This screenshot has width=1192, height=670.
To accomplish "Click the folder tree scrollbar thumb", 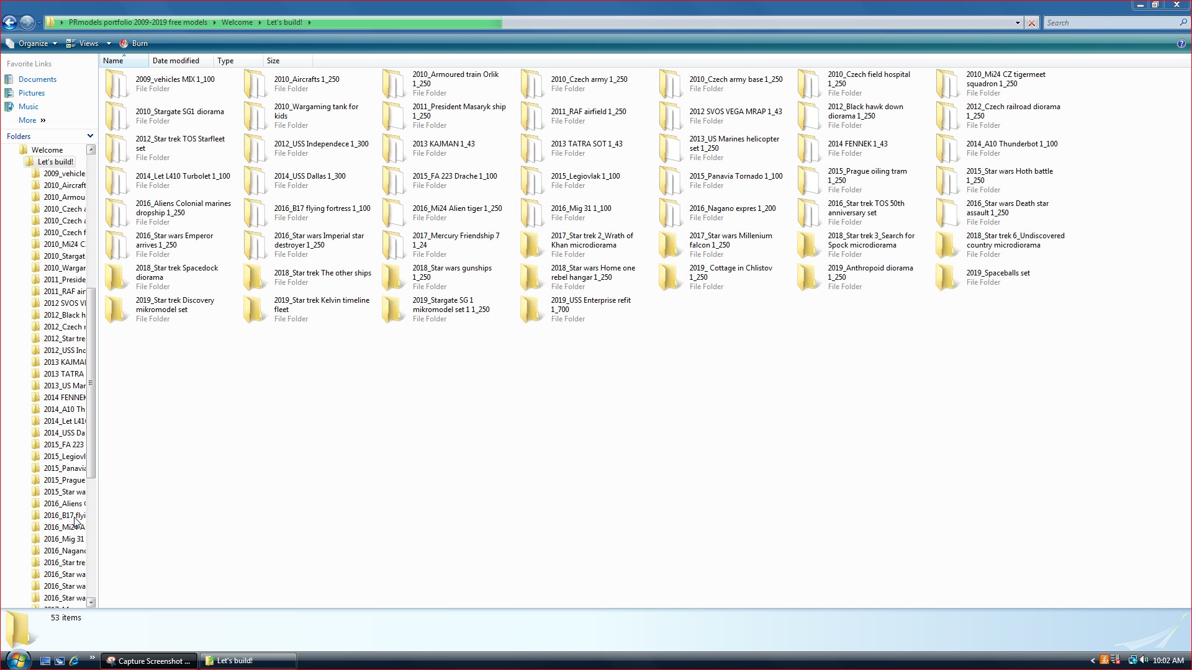I will click(x=91, y=383).
